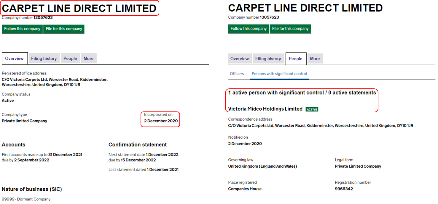Click company status value Active
Screen dimensions: 438x204
point(8,101)
